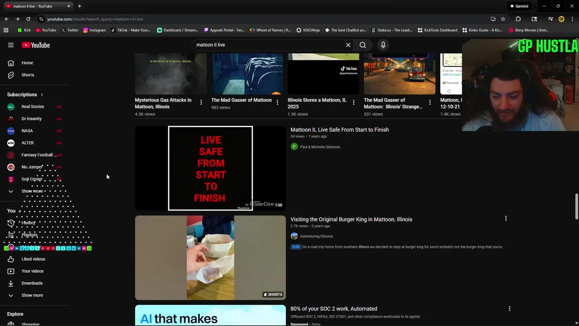Open the Appeals Portal Twitch bookmark
579x326 pixels.
tap(224, 30)
